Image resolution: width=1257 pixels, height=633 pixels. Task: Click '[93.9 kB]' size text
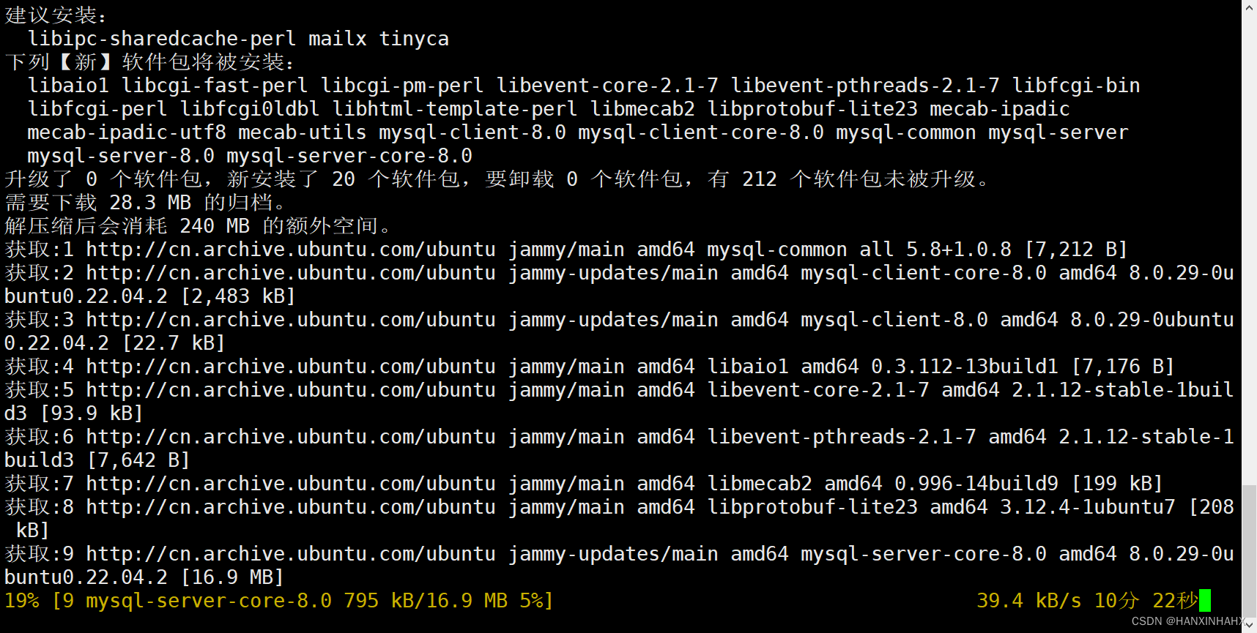(92, 413)
